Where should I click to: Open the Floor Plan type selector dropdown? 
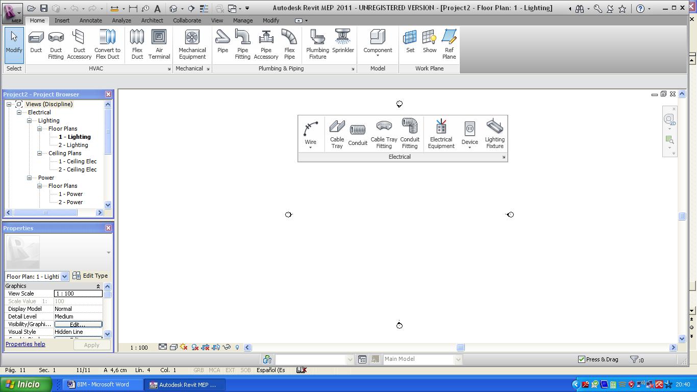click(64, 277)
